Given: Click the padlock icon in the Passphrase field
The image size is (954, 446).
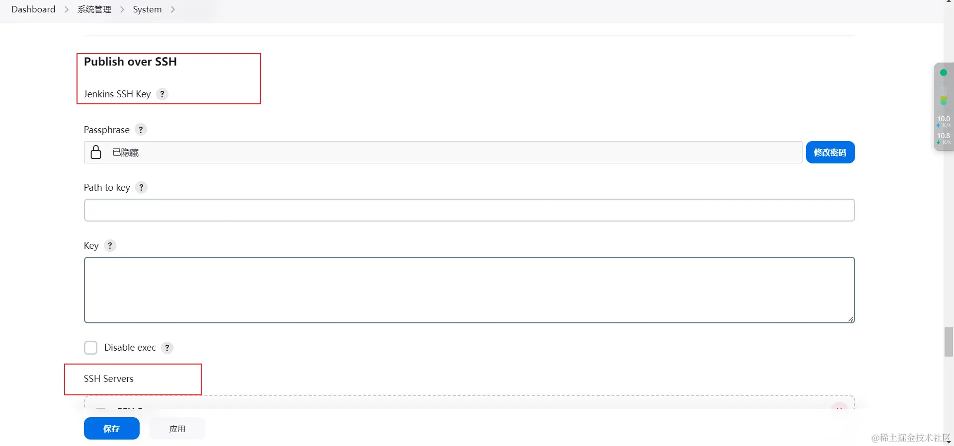Looking at the screenshot, I should [x=96, y=152].
